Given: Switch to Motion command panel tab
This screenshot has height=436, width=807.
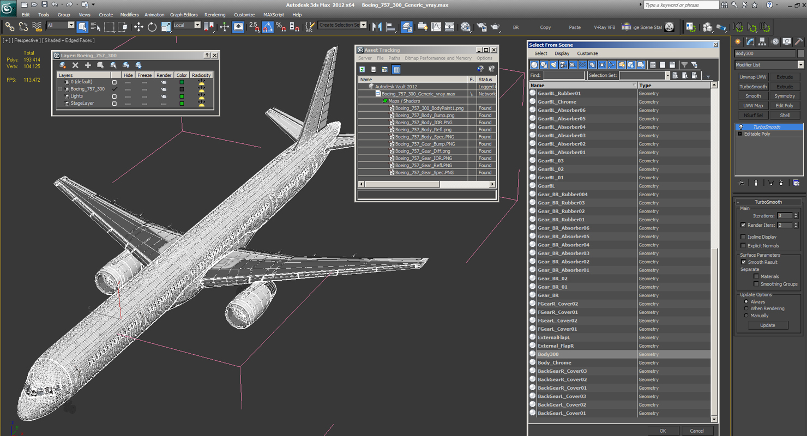Looking at the screenshot, I should [774, 41].
